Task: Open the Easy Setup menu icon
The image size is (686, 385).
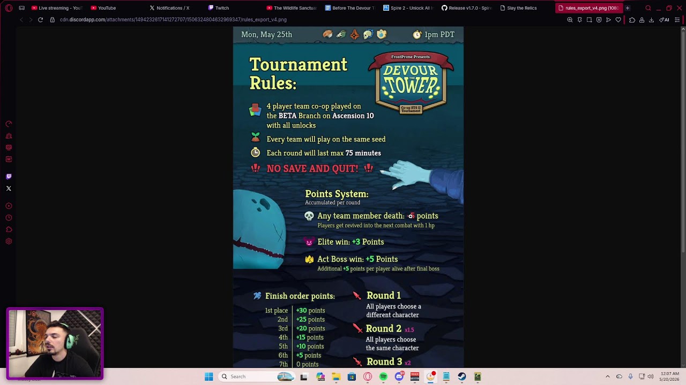Action: click(677, 20)
